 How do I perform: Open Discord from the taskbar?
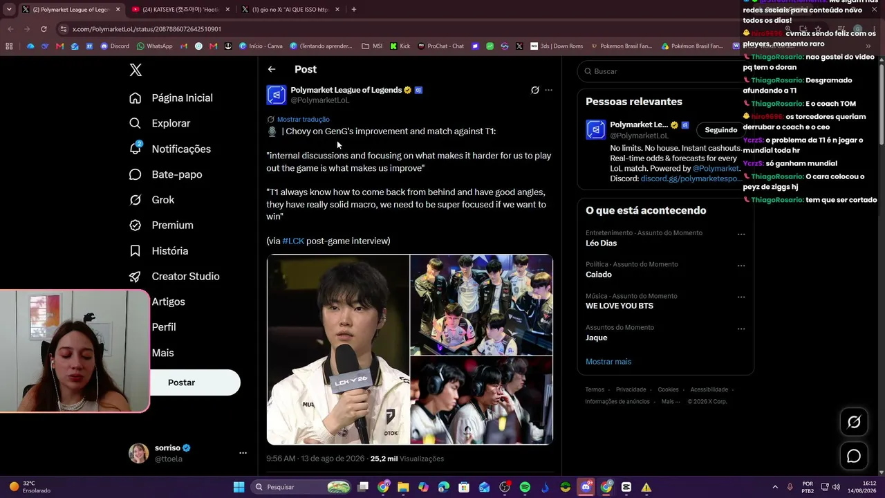[586, 487]
